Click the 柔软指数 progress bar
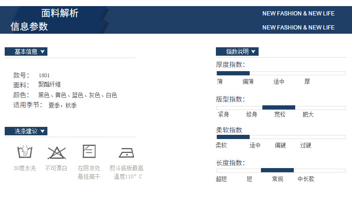 pyautogui.click(x=281, y=137)
